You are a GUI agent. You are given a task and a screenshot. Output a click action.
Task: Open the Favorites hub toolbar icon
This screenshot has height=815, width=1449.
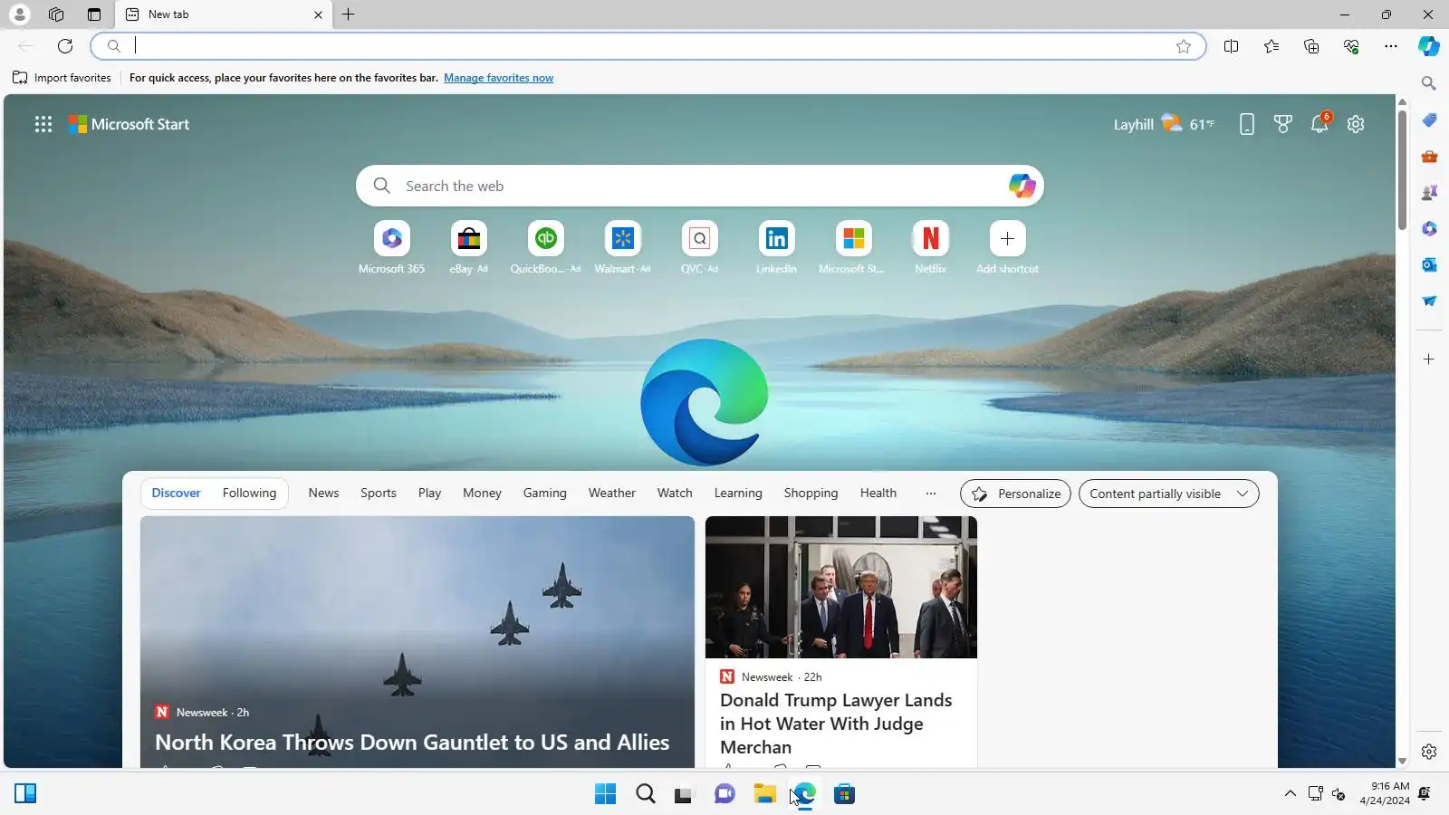1271,46
